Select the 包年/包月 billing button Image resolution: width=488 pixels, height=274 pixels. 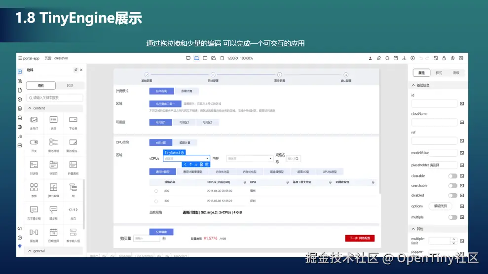(161, 91)
